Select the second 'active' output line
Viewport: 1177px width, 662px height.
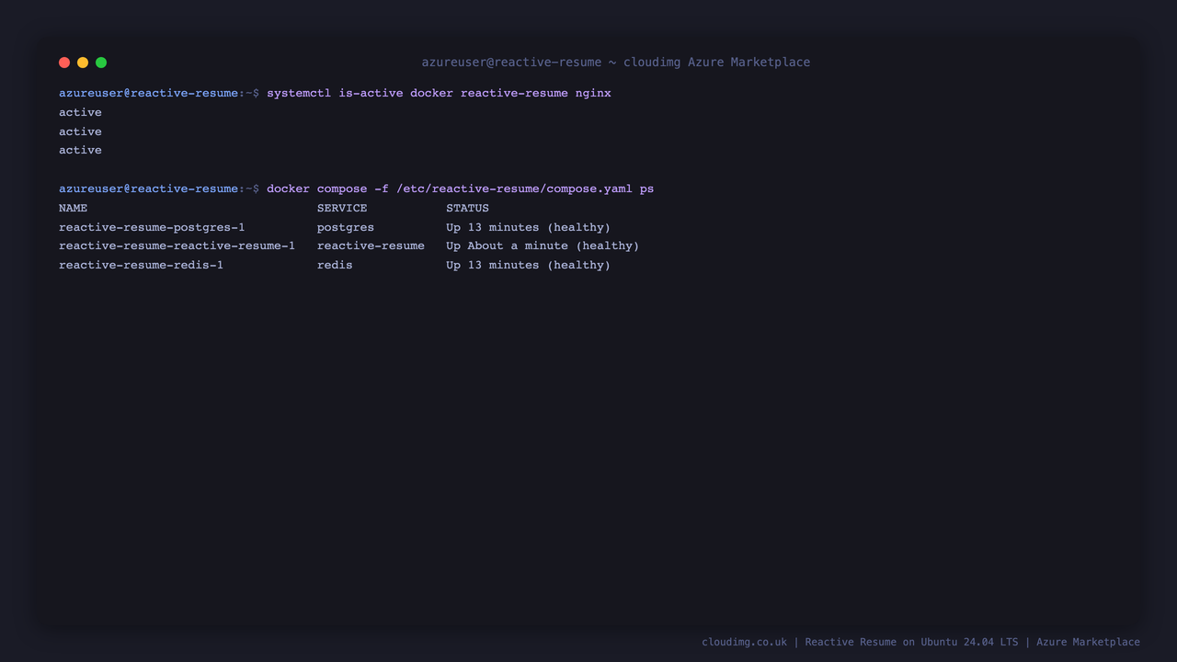point(80,131)
